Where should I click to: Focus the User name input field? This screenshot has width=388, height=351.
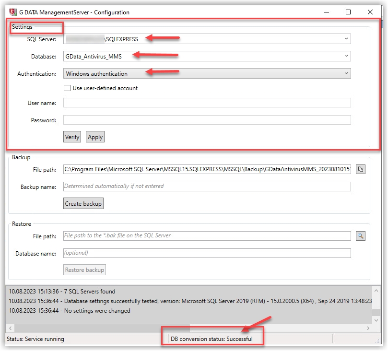pyautogui.click(x=207, y=103)
